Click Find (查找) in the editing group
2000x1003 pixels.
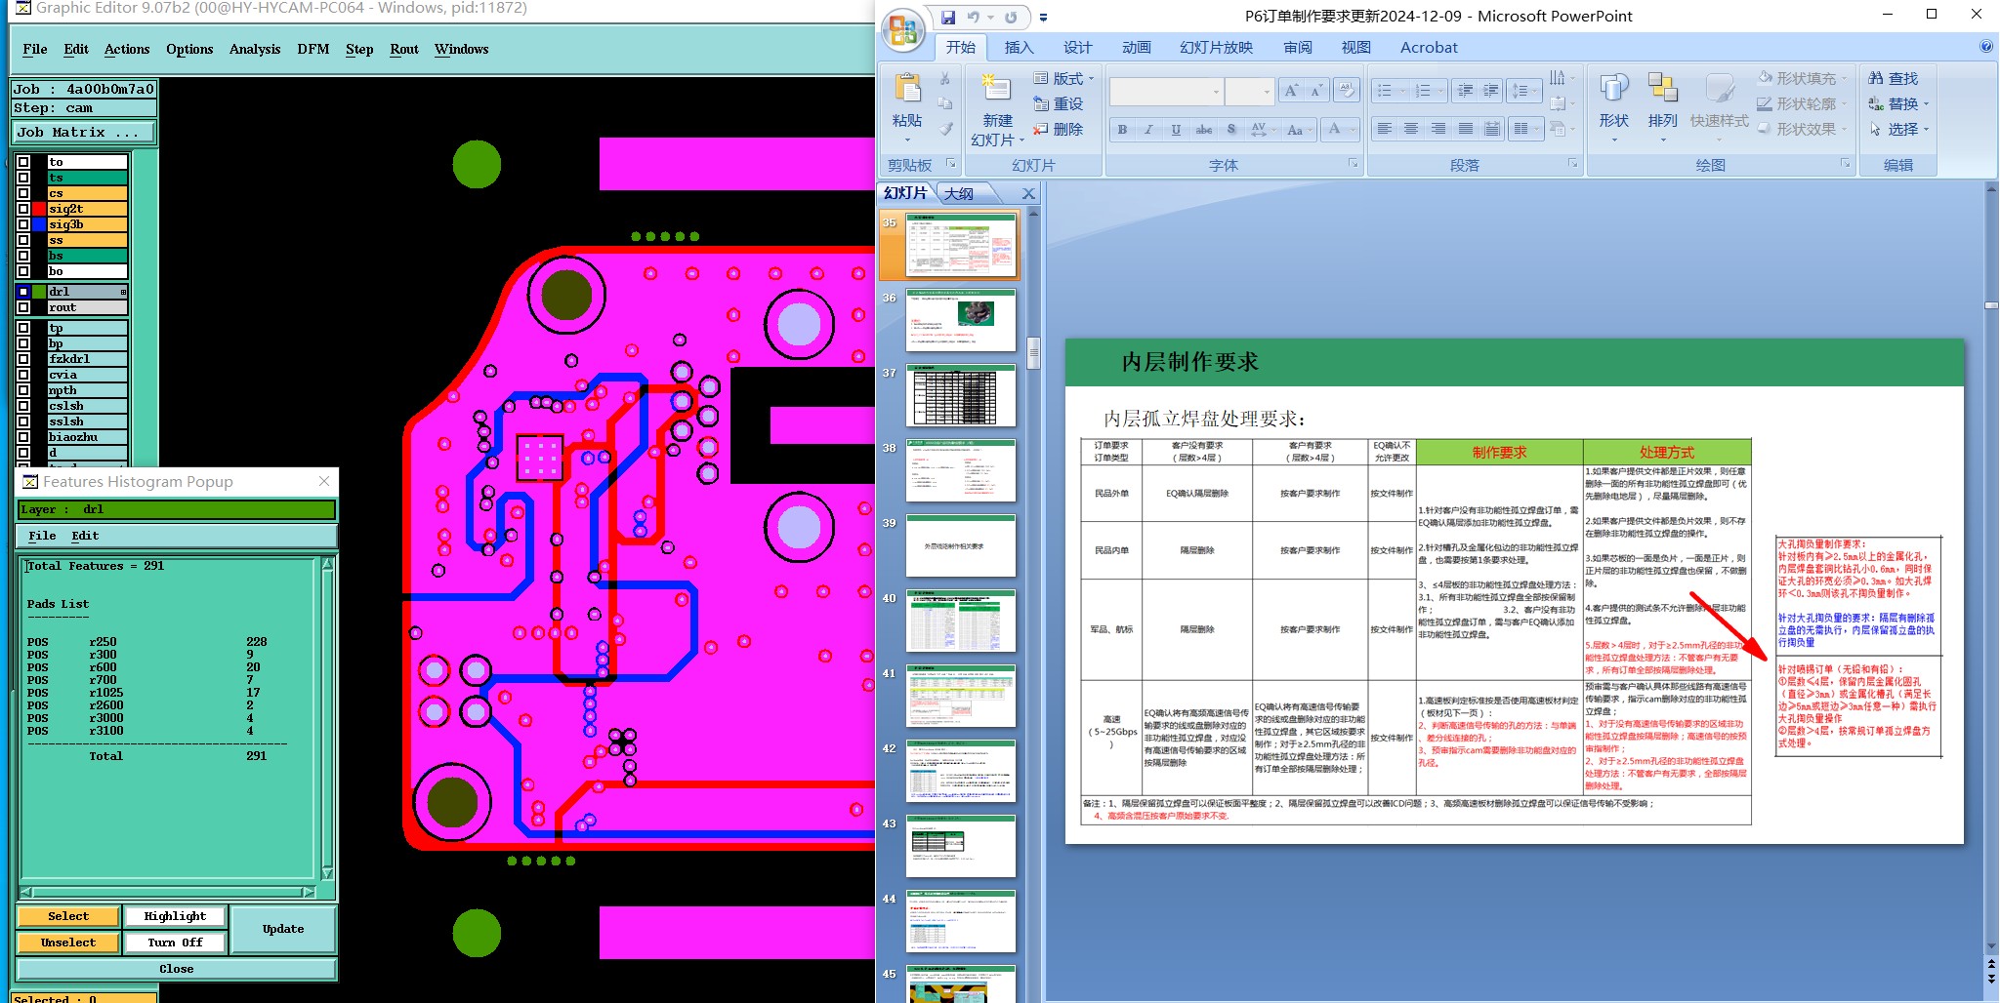[x=1894, y=78]
